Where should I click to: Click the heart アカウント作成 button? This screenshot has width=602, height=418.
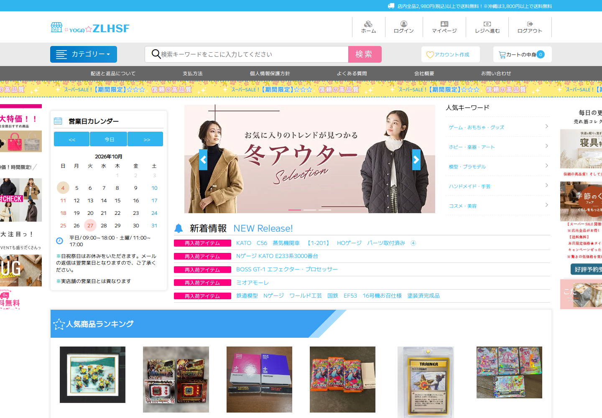click(x=451, y=54)
